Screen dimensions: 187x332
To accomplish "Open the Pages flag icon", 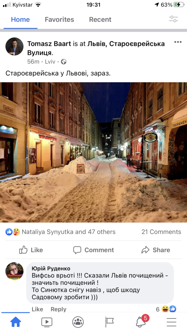I will click(x=109, y=322).
